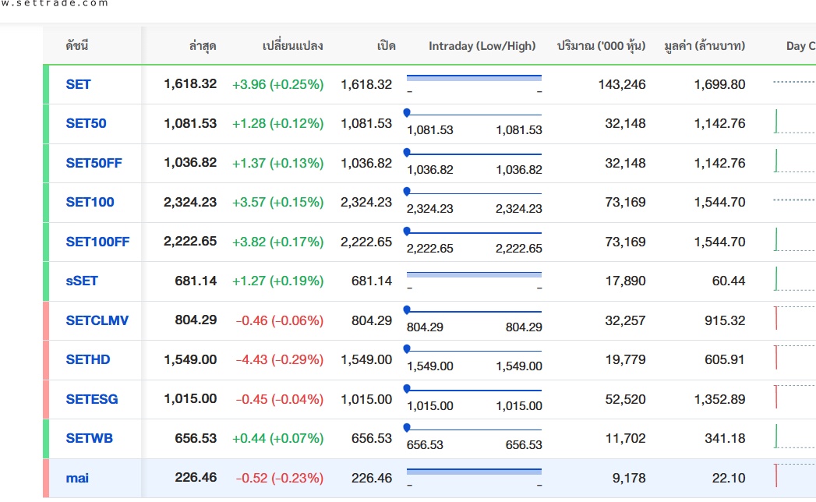
Task: Click the ล่าสุด column header
Action: coord(203,46)
